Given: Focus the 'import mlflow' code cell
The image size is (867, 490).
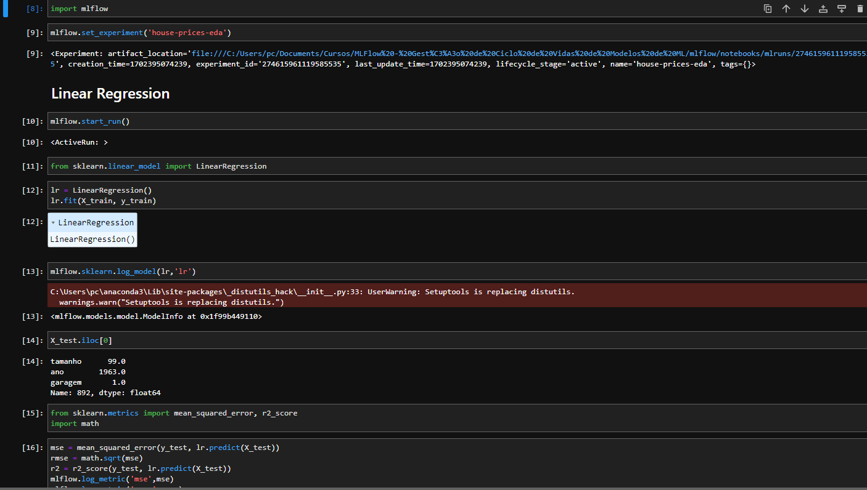Looking at the screenshot, I should (x=457, y=9).
